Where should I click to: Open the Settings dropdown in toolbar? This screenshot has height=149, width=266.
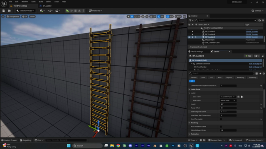(x=257, y=11)
